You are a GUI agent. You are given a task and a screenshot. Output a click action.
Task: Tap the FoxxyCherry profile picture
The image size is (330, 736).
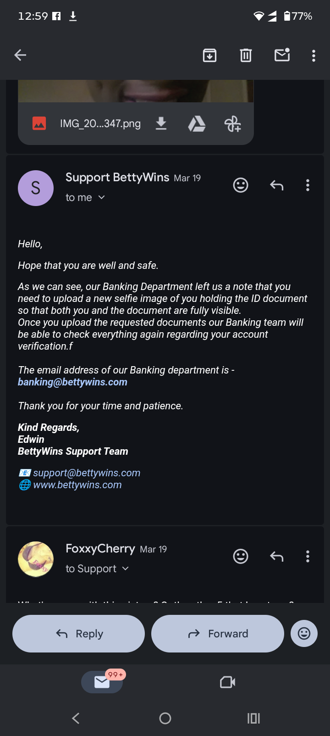(x=36, y=559)
